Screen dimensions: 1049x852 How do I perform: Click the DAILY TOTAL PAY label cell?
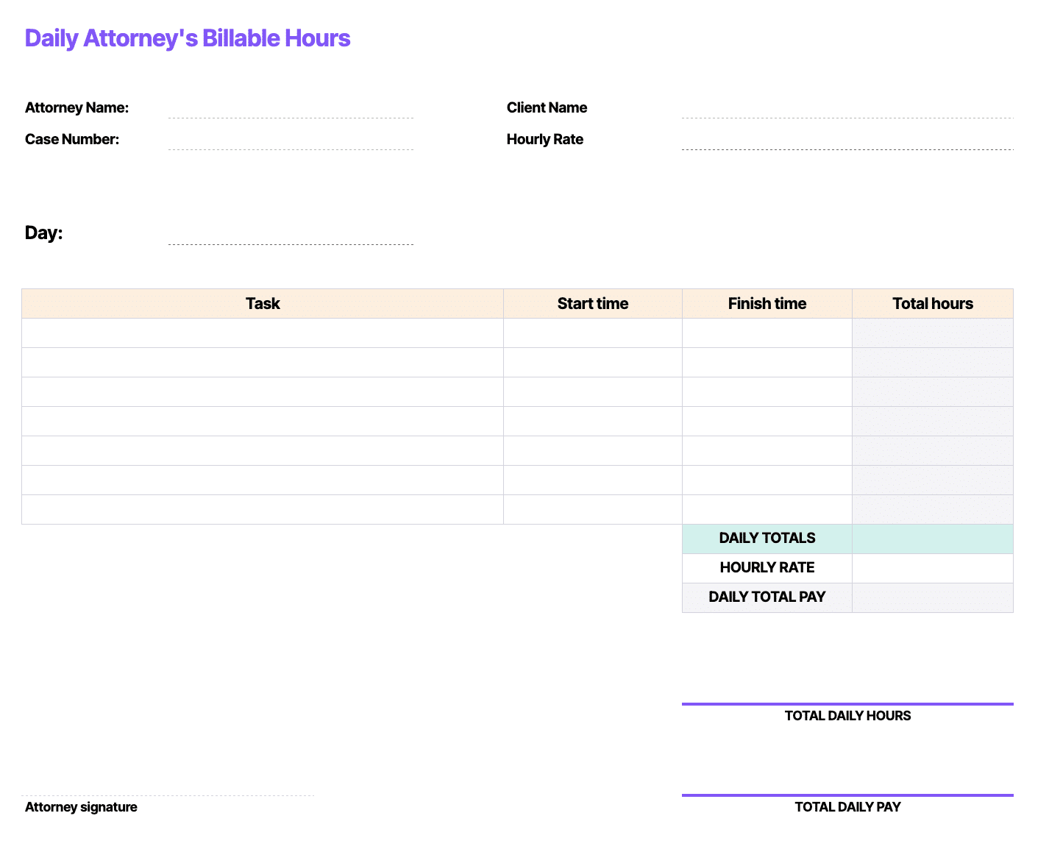[767, 597]
